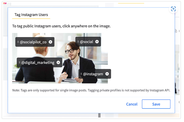Remove the @social tag
184x122 pixels.
tap(97, 42)
